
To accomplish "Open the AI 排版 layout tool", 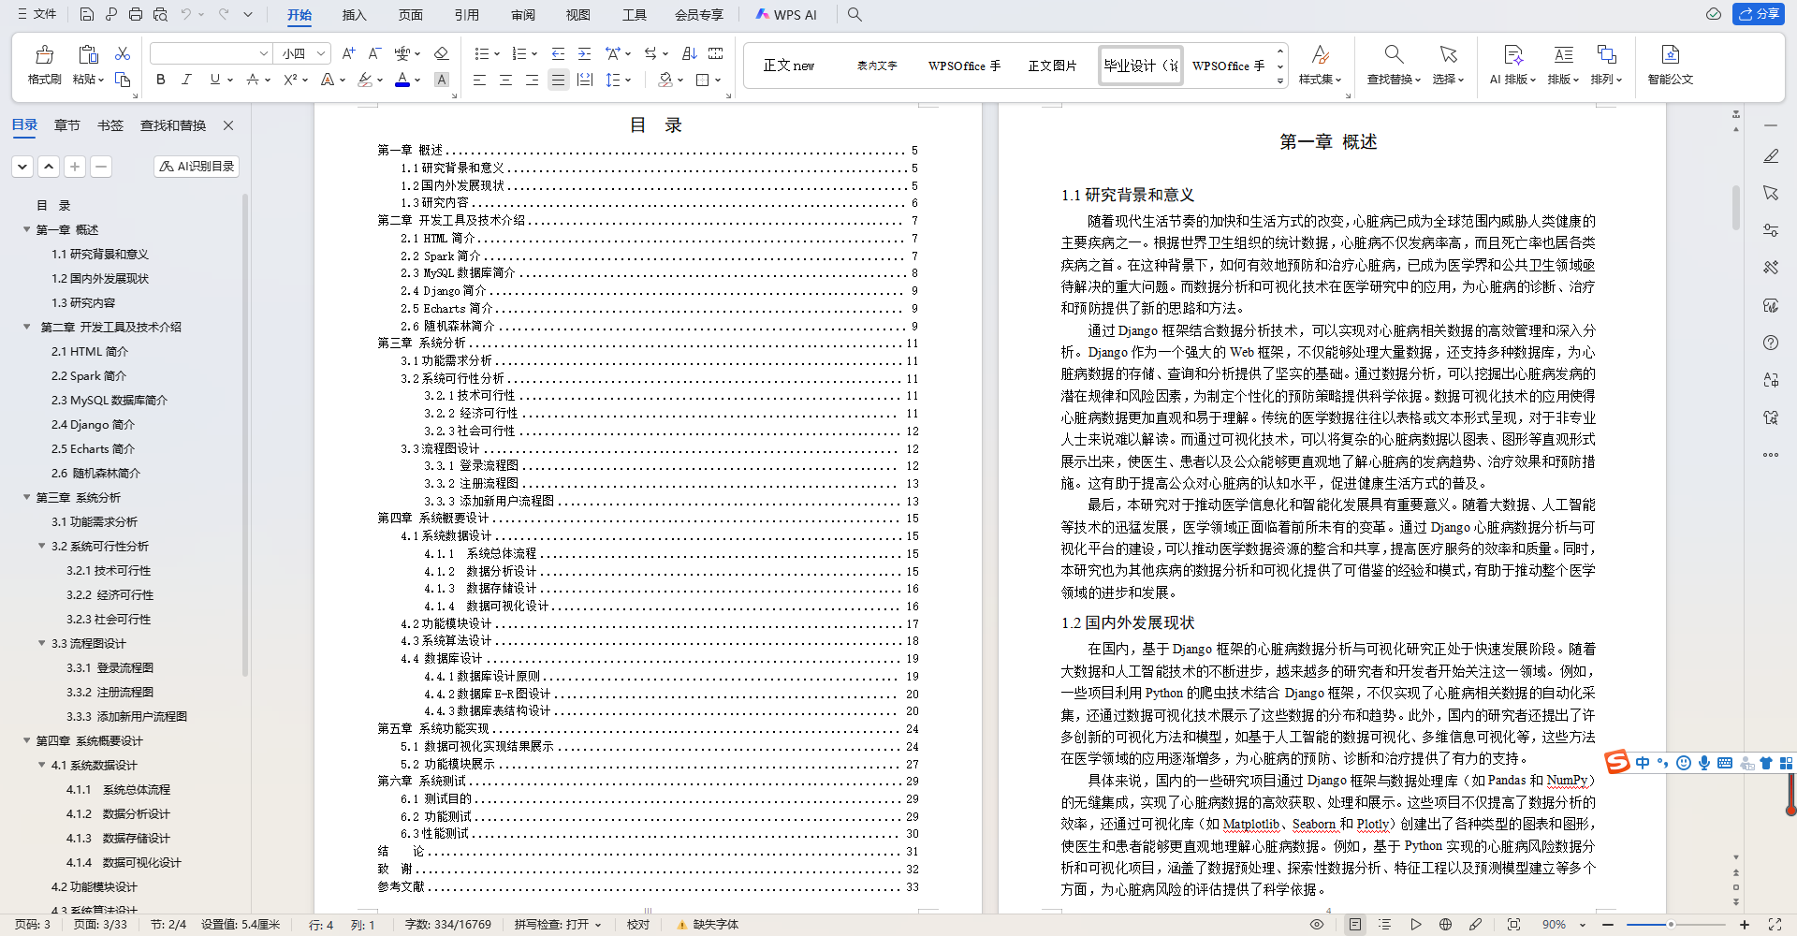I will tap(1512, 64).
